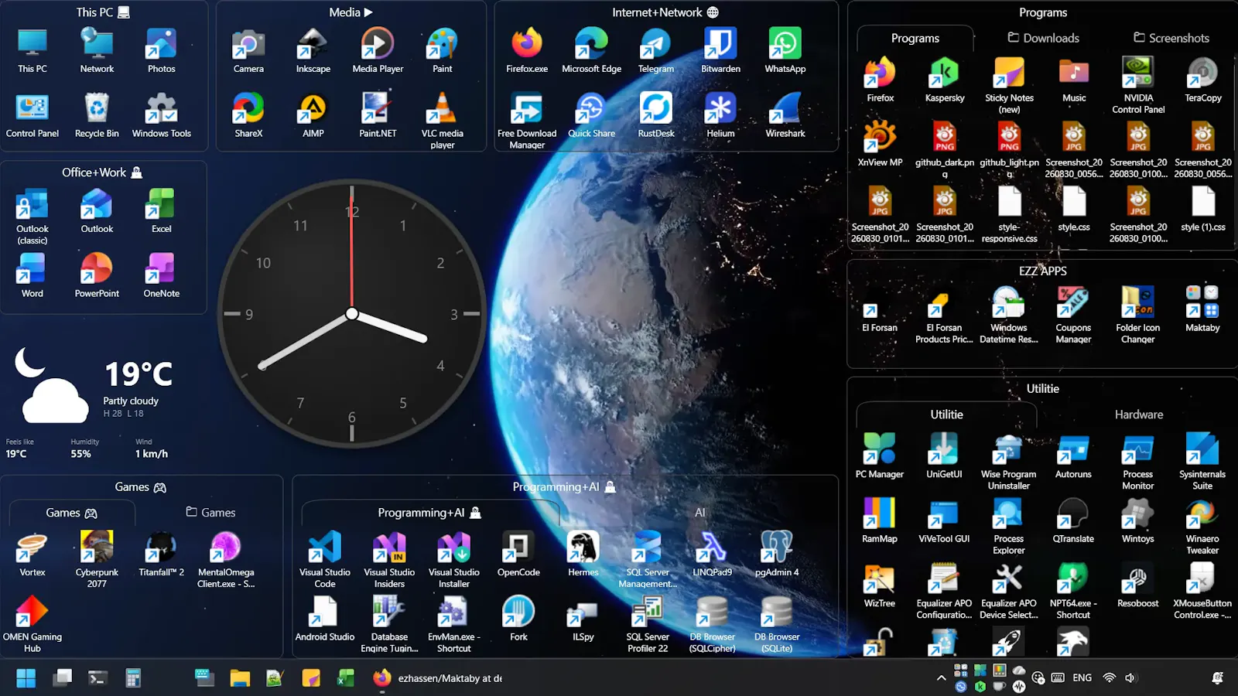Open the Hardware tab in Utilitie group
Image resolution: width=1238 pixels, height=696 pixels.
coord(1138,415)
